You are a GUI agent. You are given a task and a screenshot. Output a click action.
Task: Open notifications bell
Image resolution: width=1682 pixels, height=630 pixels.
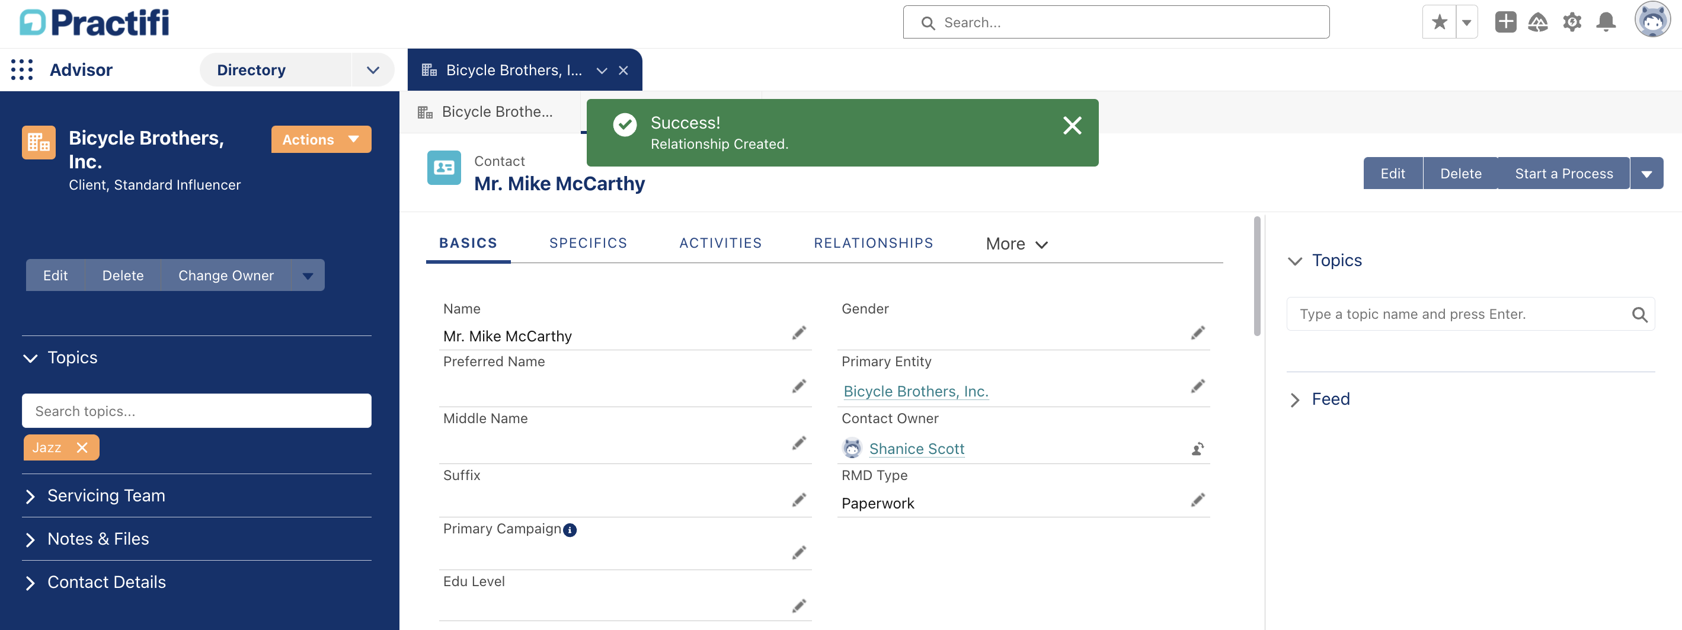pyautogui.click(x=1606, y=22)
